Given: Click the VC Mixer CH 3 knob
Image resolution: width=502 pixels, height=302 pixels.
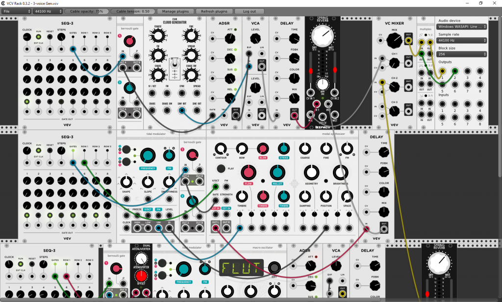Looking at the screenshot, I should point(394,111).
